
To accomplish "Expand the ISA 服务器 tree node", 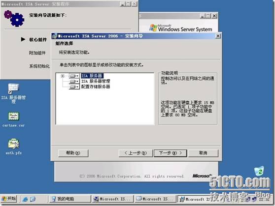I will point(63,76).
